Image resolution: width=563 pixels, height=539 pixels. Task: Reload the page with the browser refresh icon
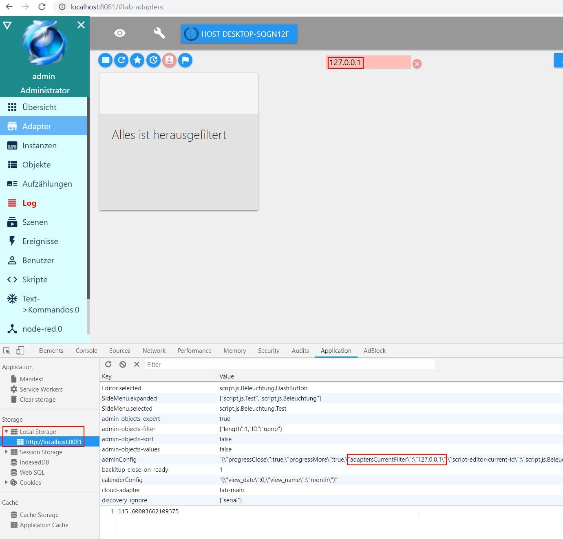42,7
